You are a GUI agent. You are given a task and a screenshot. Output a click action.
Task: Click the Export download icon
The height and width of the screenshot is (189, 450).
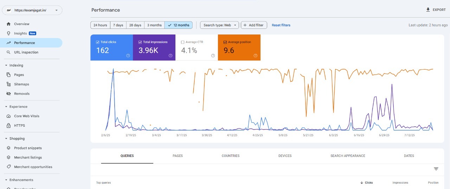pyautogui.click(x=428, y=10)
